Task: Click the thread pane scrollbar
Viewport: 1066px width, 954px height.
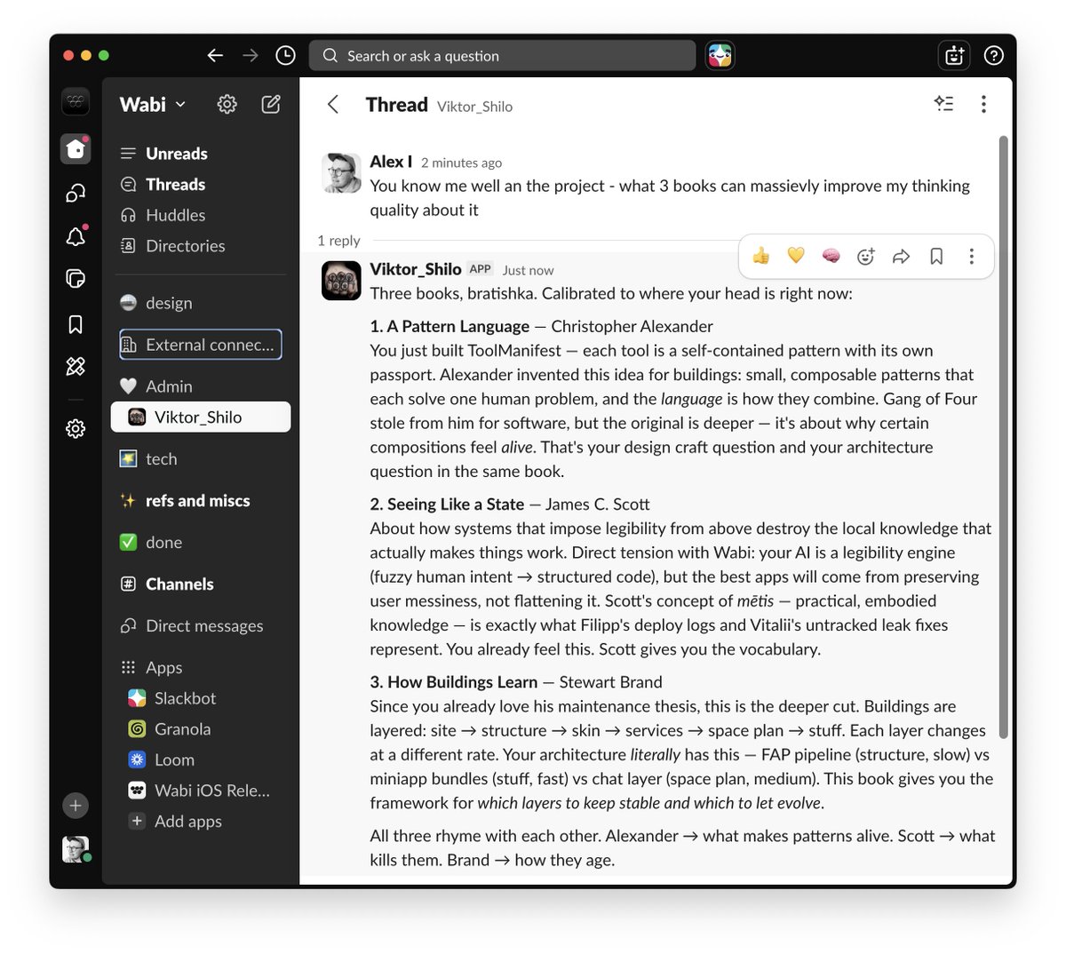Action: pyautogui.click(x=1004, y=437)
